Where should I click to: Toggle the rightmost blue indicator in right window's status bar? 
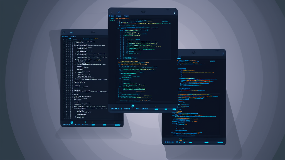click(x=220, y=142)
